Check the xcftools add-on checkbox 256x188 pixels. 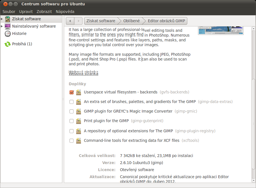point(72,141)
